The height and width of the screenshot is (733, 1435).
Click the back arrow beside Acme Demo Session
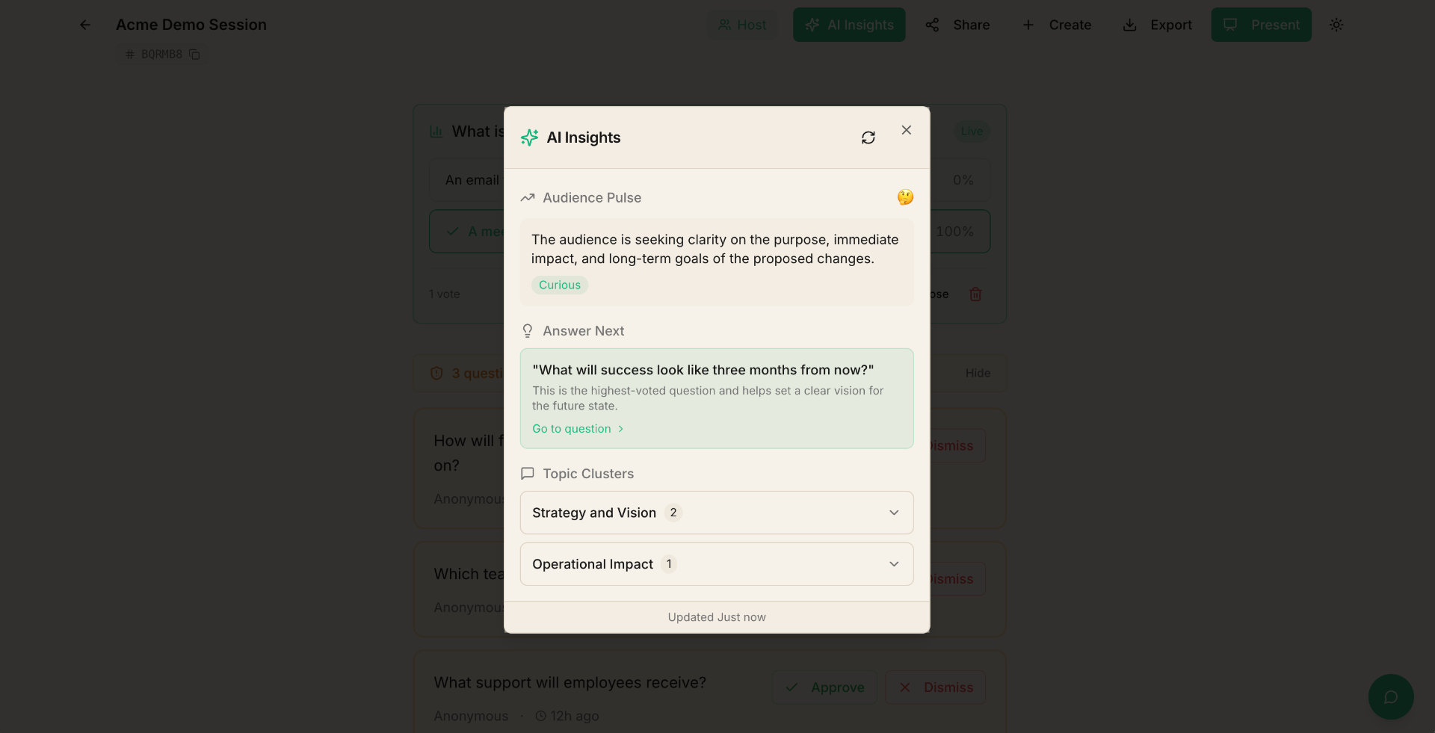point(85,25)
